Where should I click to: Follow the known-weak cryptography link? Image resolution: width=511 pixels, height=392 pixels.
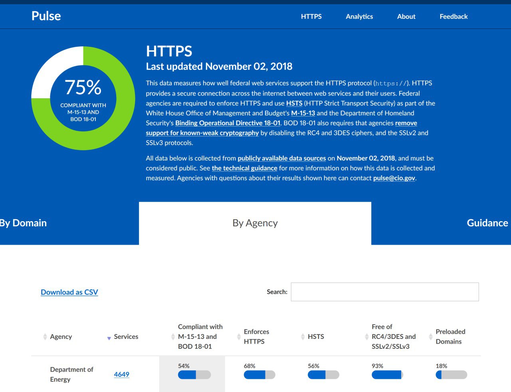pos(202,133)
